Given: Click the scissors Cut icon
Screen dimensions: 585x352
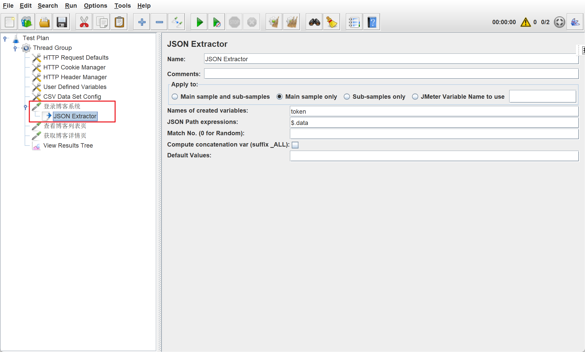Looking at the screenshot, I should tap(84, 22).
